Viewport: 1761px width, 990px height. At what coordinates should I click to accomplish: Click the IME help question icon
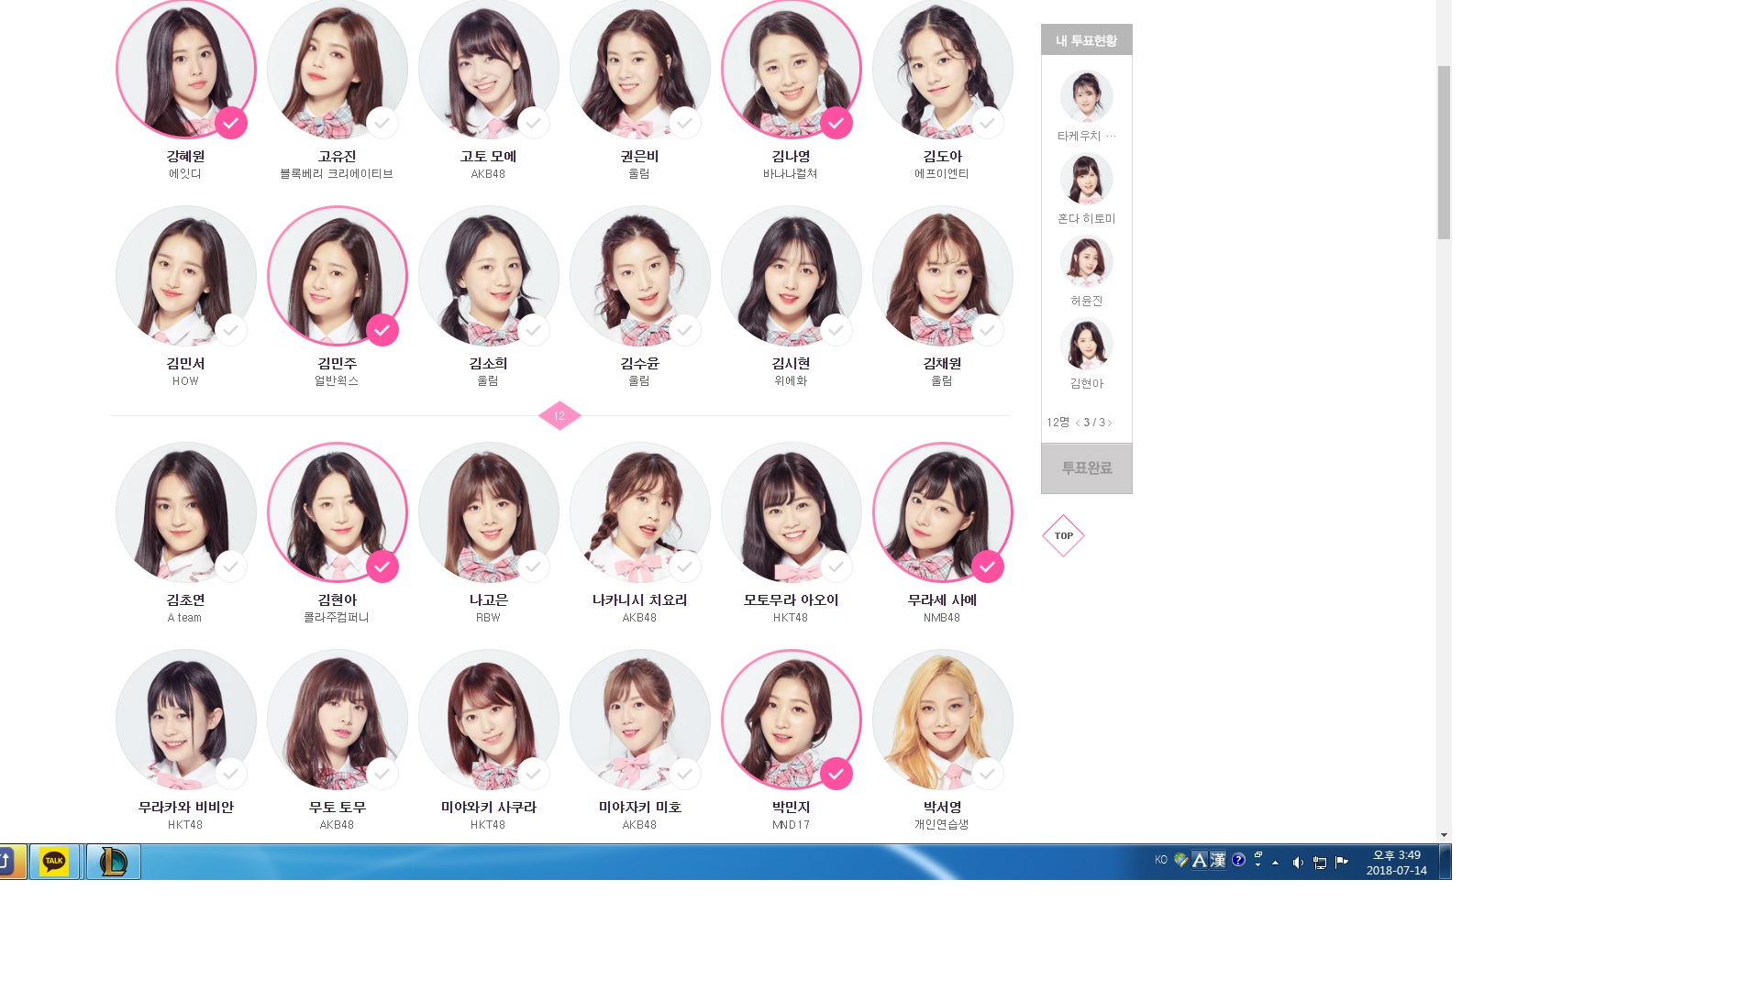[x=1238, y=860]
